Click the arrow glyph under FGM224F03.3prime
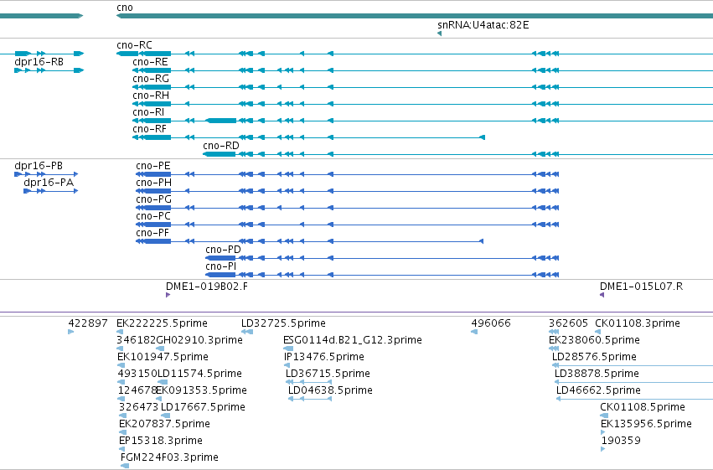 coord(125,466)
